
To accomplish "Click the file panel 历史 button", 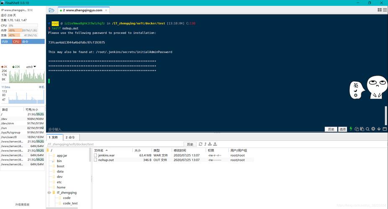I will click(x=190, y=144).
